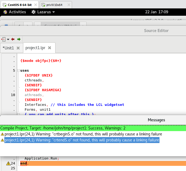Close the project1.lpr tab

click(50, 48)
